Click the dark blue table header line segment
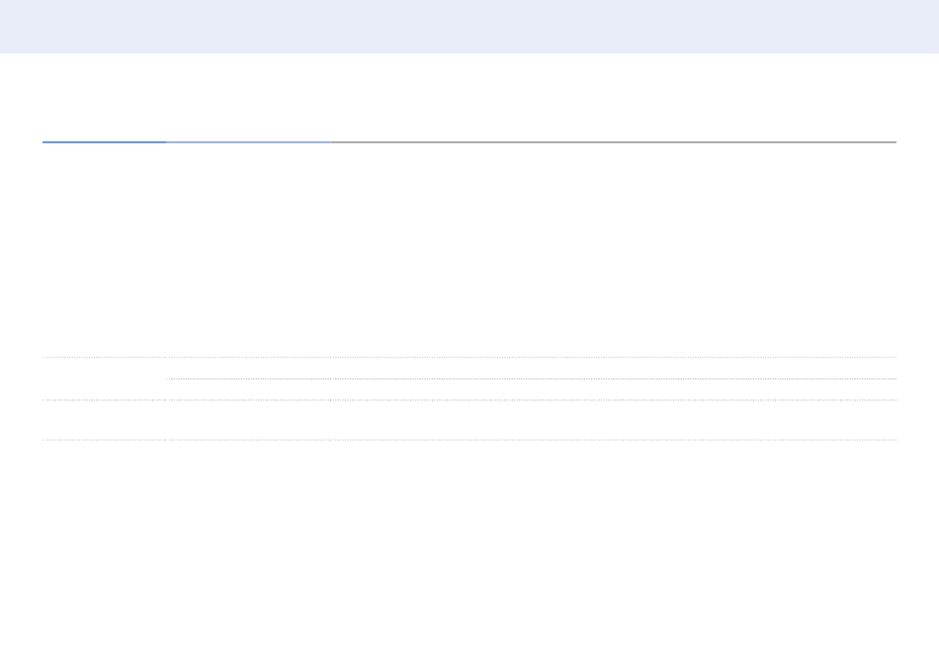 104,142
